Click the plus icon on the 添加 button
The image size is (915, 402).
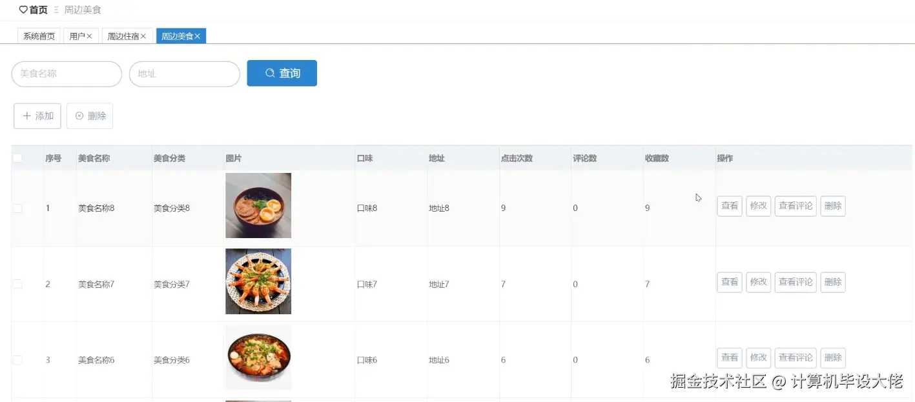[x=28, y=116]
